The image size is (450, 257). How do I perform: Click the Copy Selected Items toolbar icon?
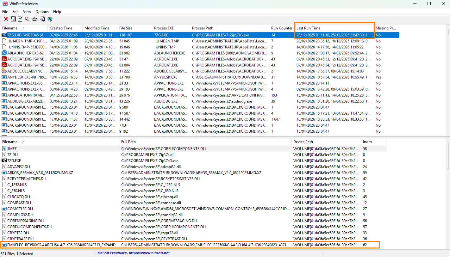(28, 19)
